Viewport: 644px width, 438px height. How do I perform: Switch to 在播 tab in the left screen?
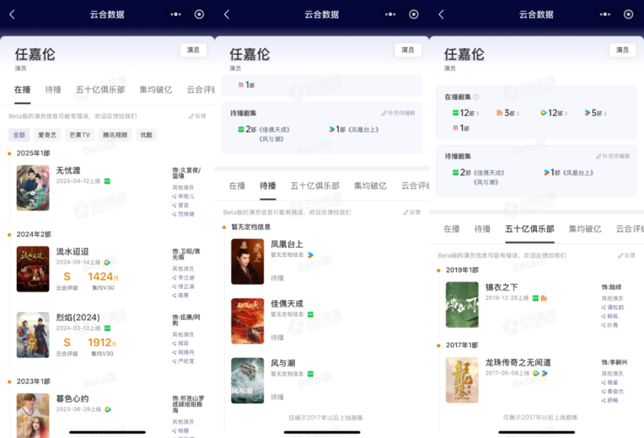coord(22,90)
